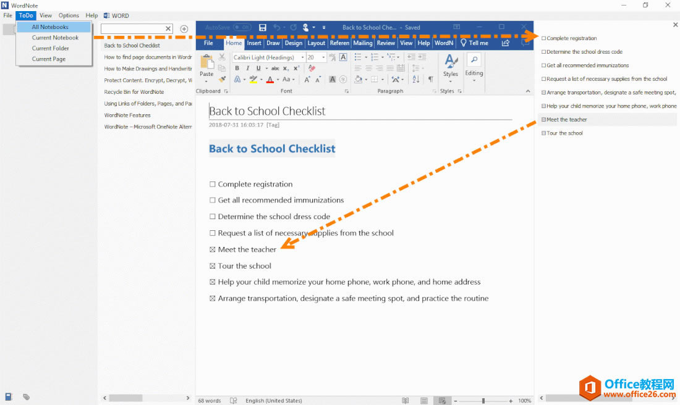The width and height of the screenshot is (680, 405).
Task: Apply Italic formatting from the ribbon
Action: click(247, 68)
